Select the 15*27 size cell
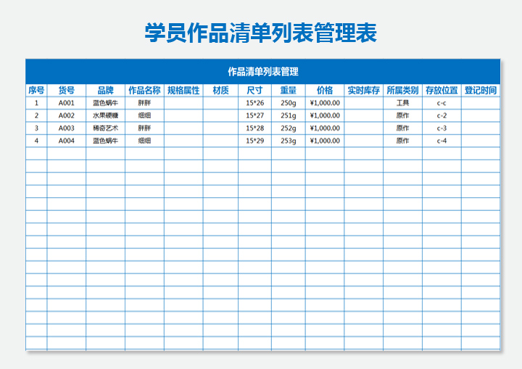Viewport: 522px width, 369px height. point(254,115)
